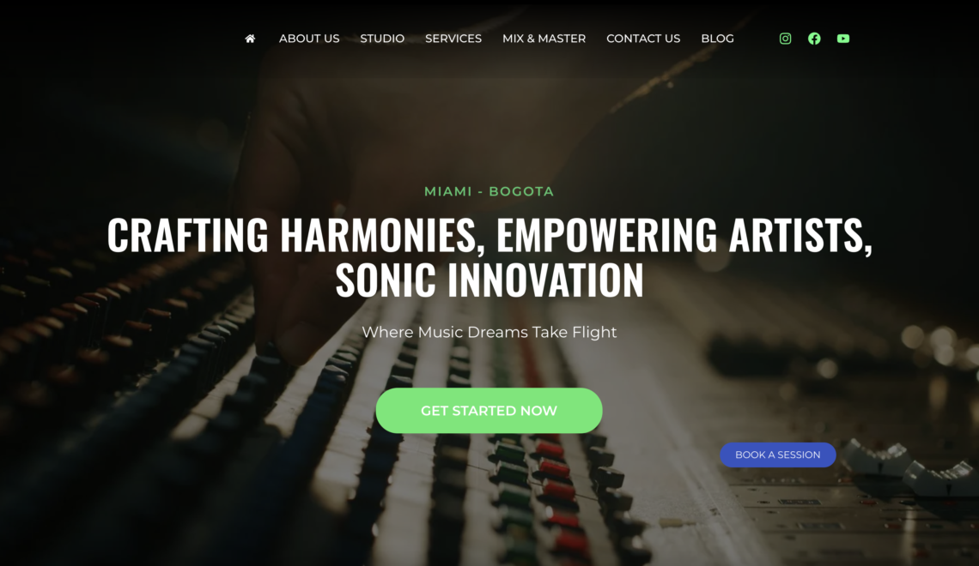Click the blue Book a Session button
The image size is (979, 566).
click(x=778, y=455)
